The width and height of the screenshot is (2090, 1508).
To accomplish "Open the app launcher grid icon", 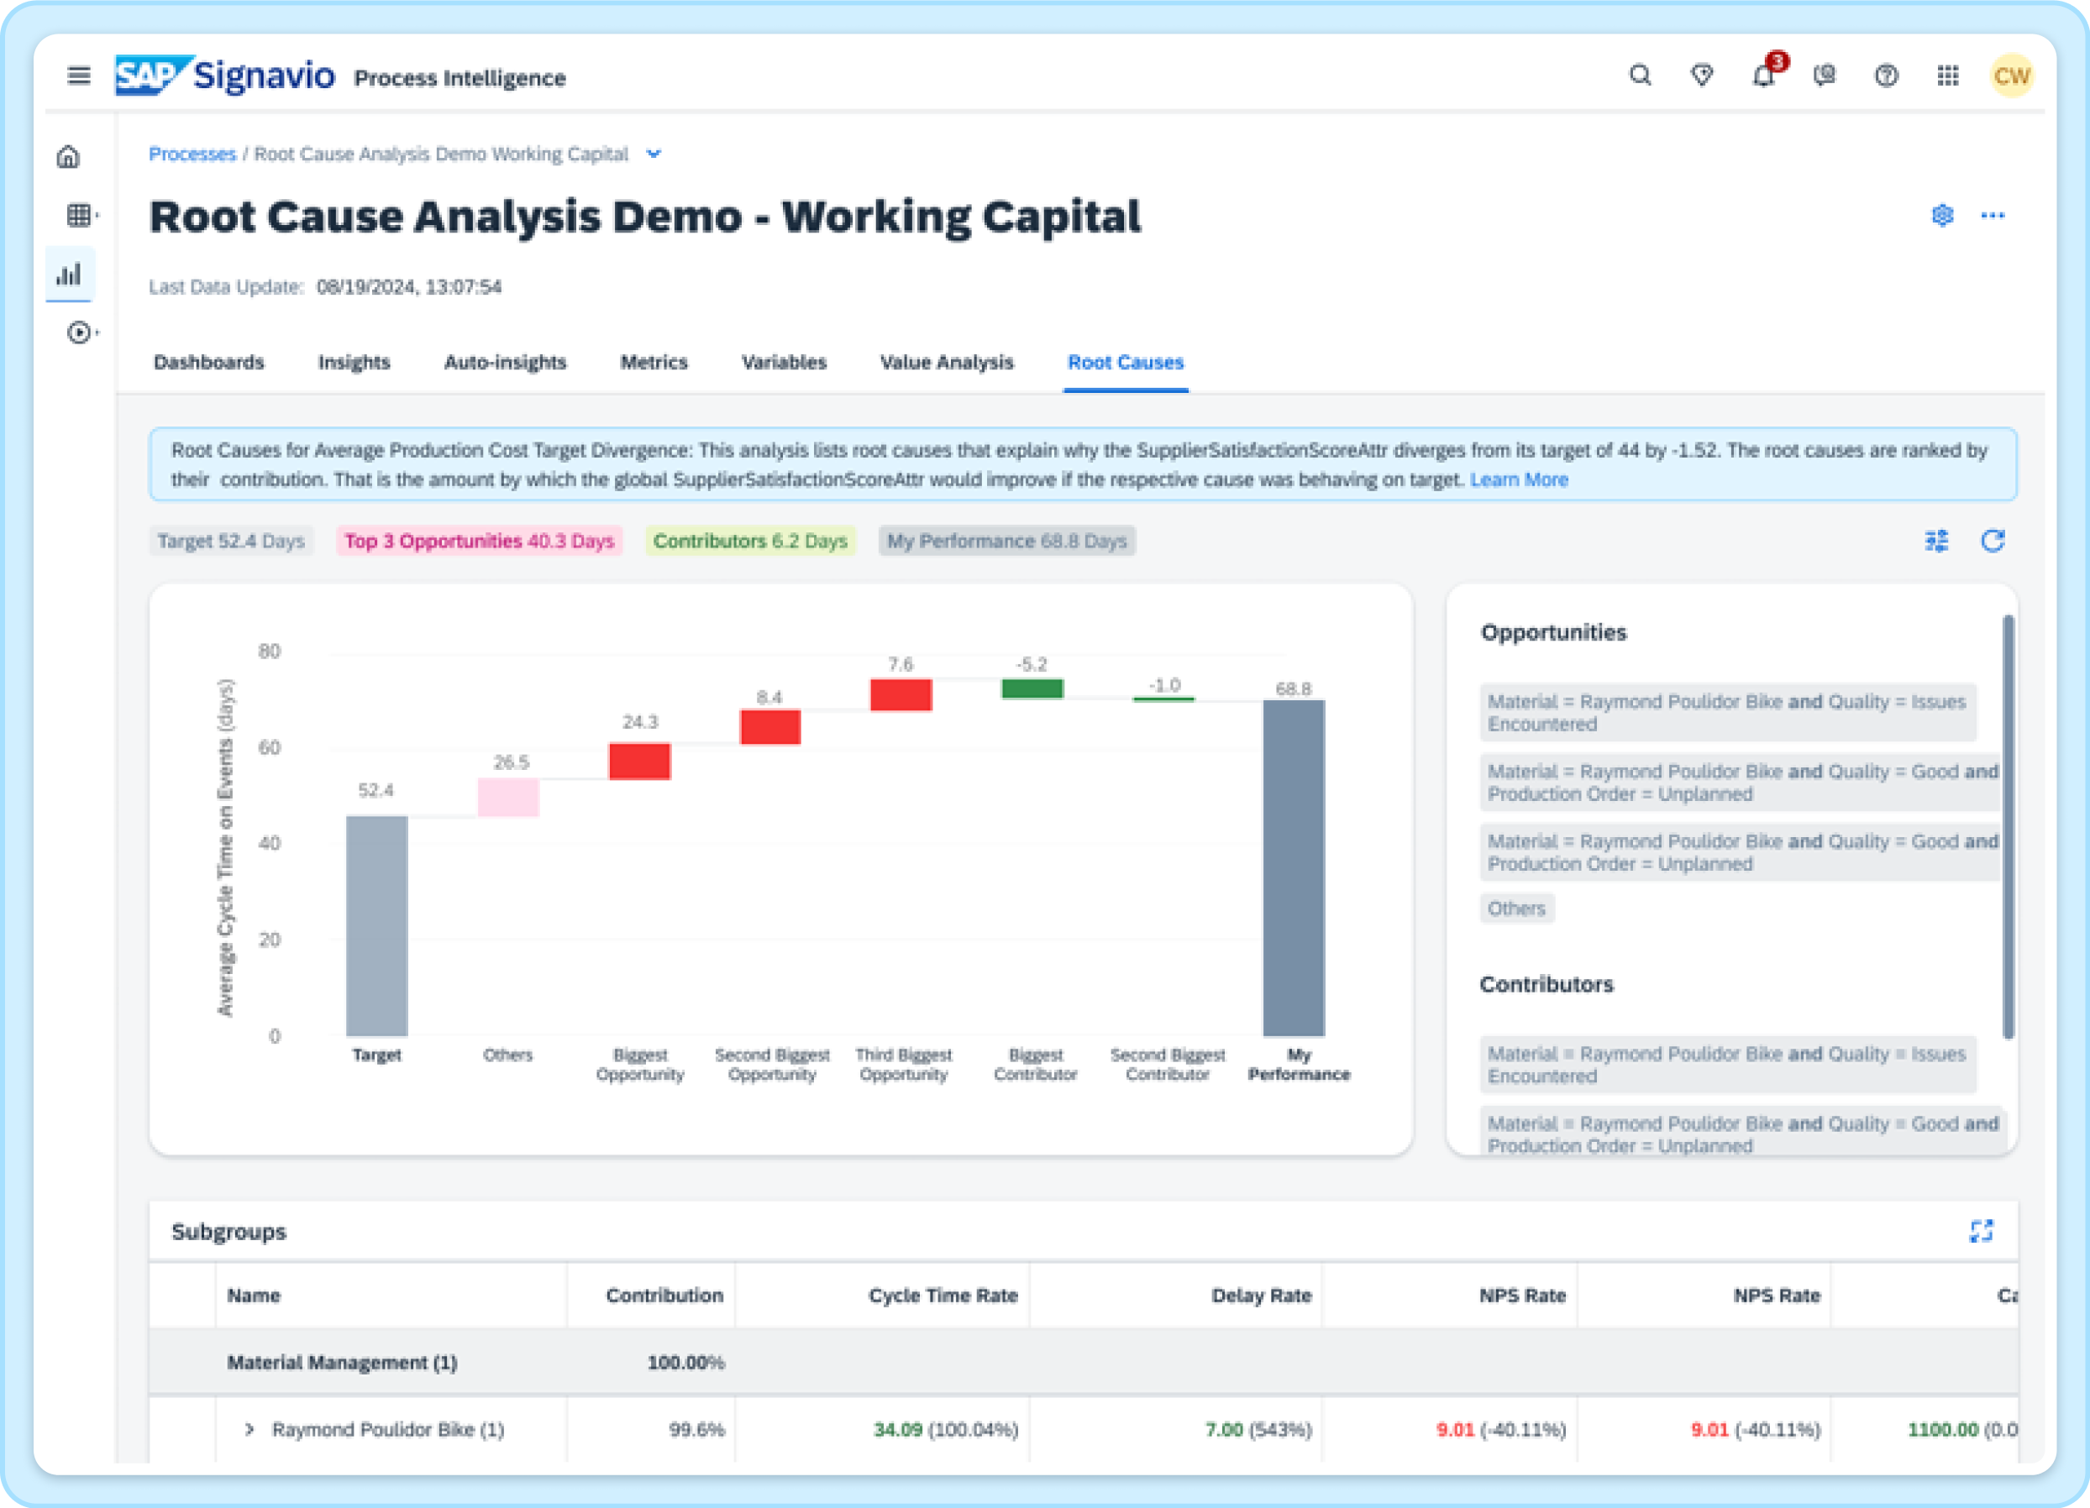I will click(1947, 76).
